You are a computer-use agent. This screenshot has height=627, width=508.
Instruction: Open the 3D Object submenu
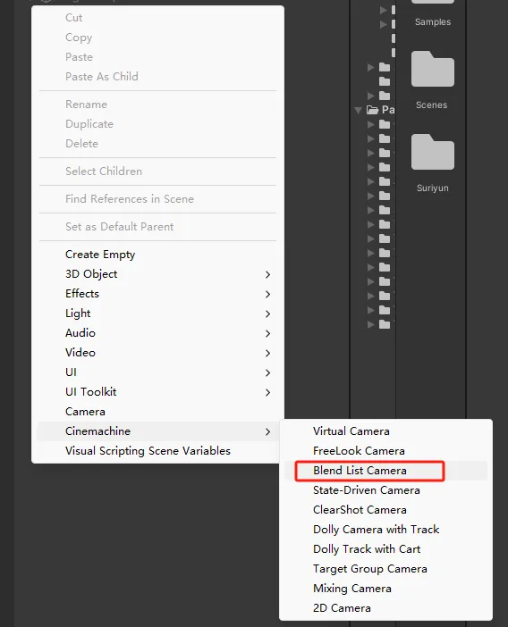click(157, 274)
